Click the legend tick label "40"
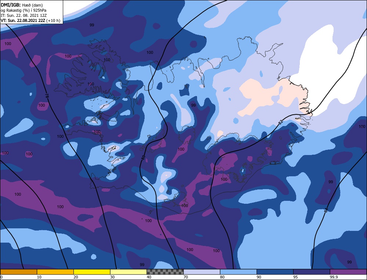The width and height of the screenshot is (367, 280). (x=149, y=277)
